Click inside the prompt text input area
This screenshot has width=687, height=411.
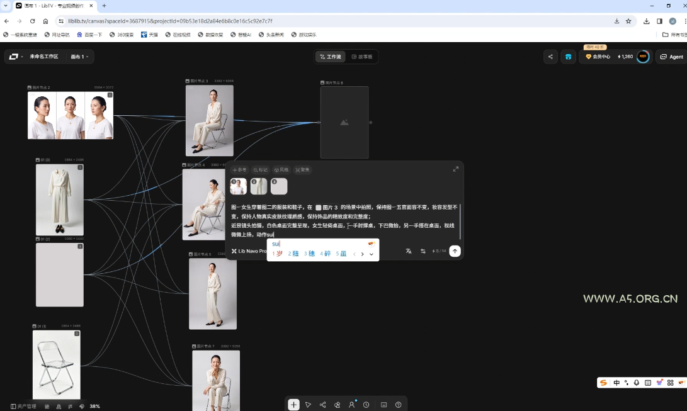[x=344, y=221]
